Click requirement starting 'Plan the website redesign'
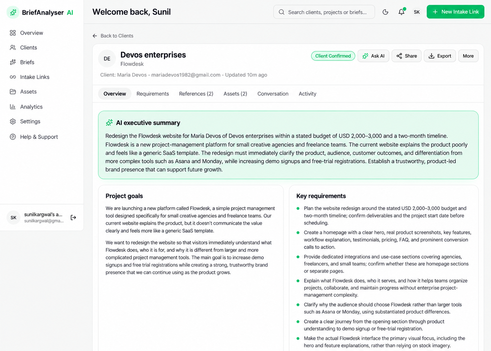491x351 pixels. (x=385, y=216)
